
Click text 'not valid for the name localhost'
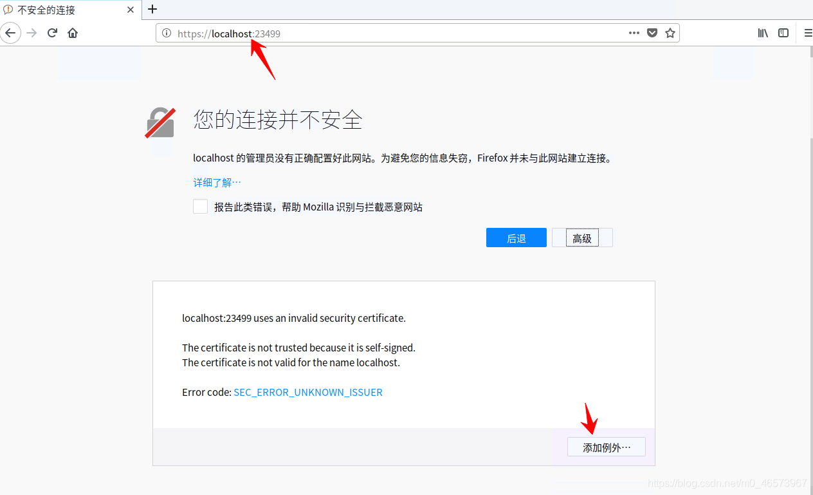327,362
